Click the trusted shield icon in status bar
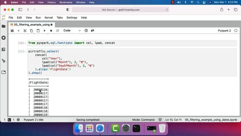The height and width of the screenshot is (136, 241). [160, 120]
